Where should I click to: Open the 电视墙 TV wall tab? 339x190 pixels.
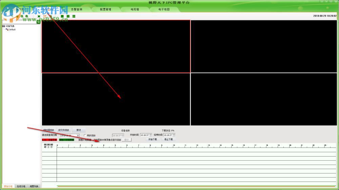135,9
